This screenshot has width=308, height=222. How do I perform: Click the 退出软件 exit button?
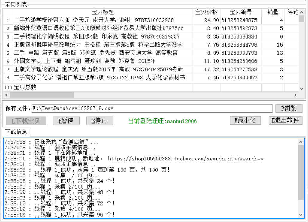coord(285,120)
